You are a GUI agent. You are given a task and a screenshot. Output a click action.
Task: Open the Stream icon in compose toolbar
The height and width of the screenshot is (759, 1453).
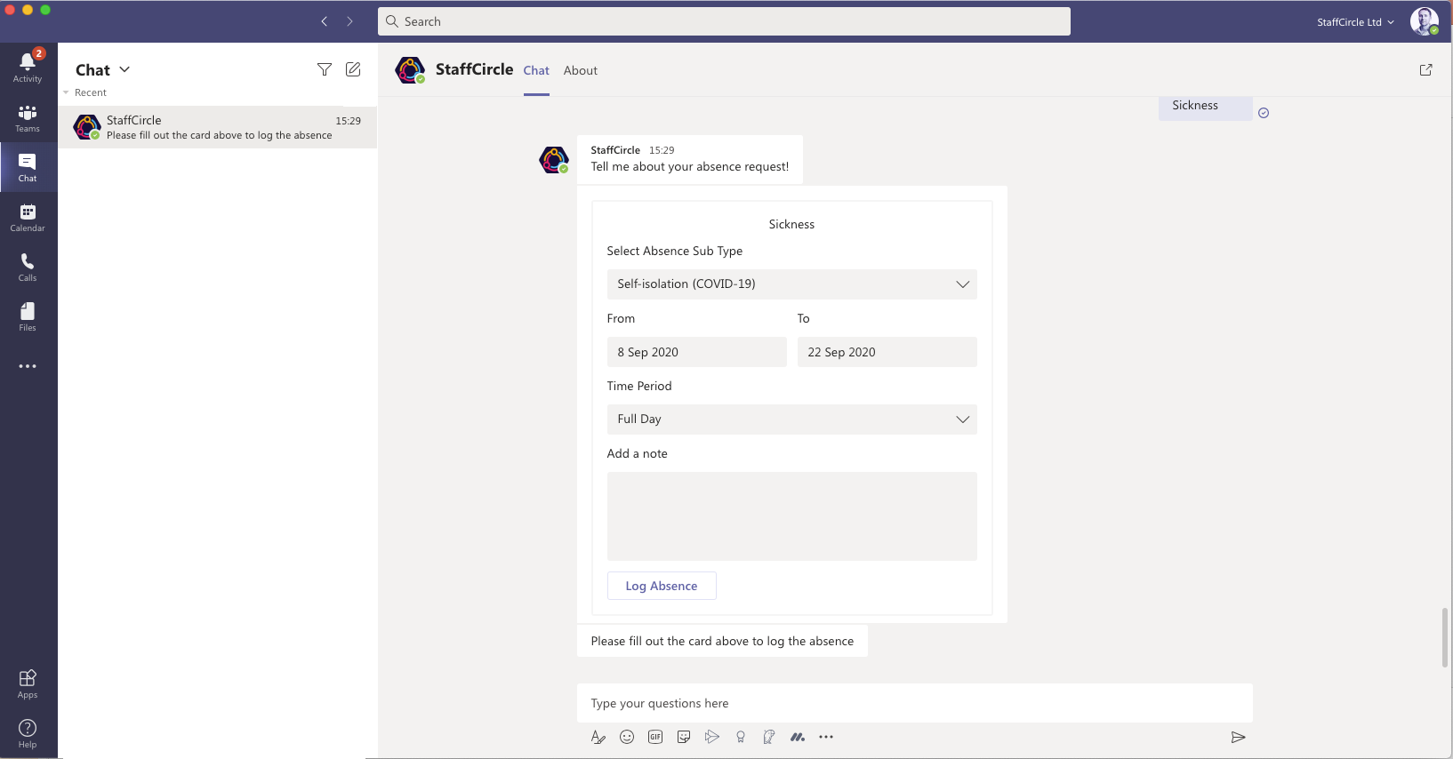(712, 737)
